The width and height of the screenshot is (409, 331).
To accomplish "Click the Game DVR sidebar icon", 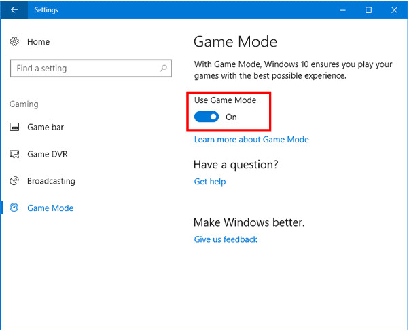I will coord(14,155).
